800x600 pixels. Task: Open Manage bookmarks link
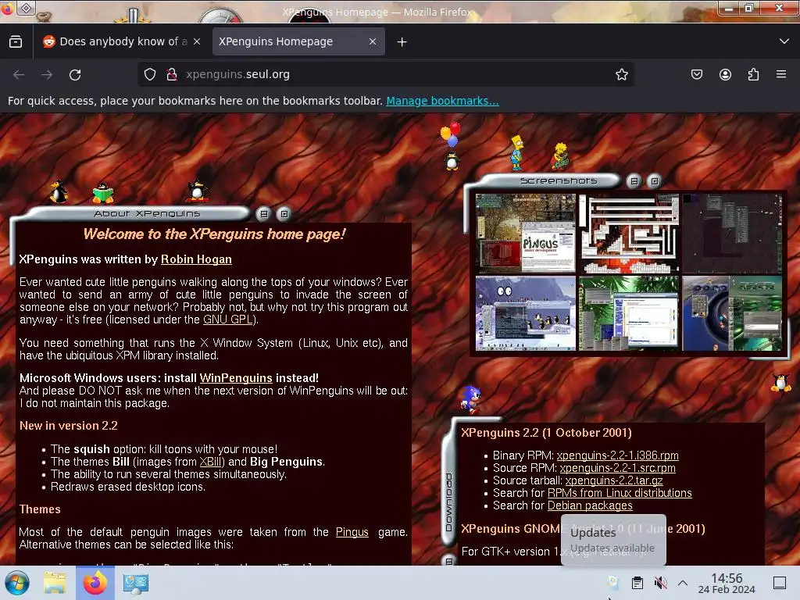442,101
